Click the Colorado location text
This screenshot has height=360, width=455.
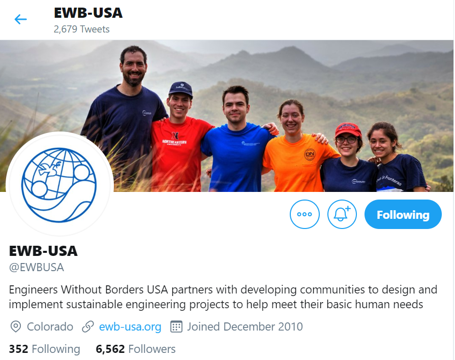(x=50, y=326)
